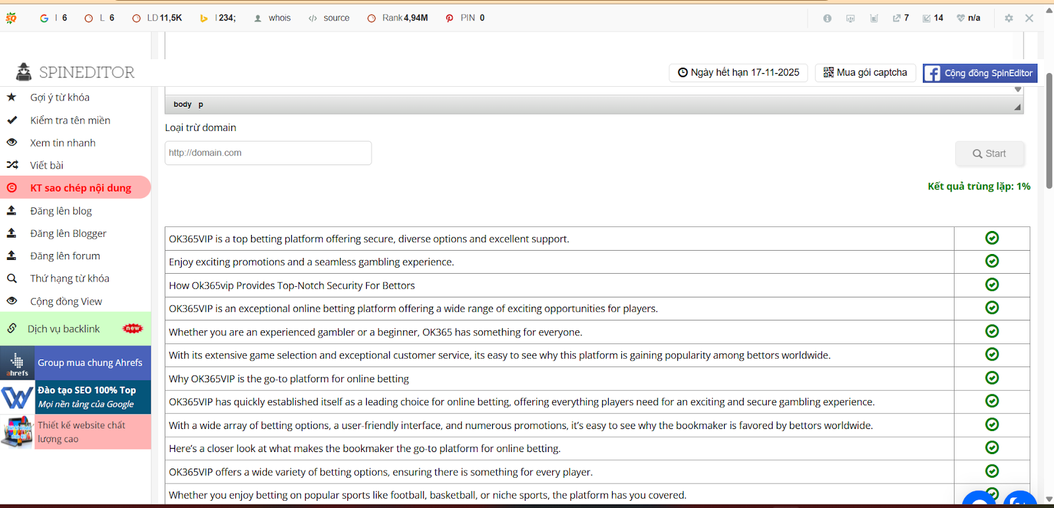Click the Start search button
The width and height of the screenshot is (1054, 508).
(989, 153)
